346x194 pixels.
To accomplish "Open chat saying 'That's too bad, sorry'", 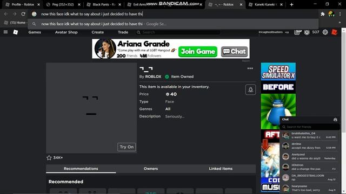I will pyautogui.click(x=310, y=188).
